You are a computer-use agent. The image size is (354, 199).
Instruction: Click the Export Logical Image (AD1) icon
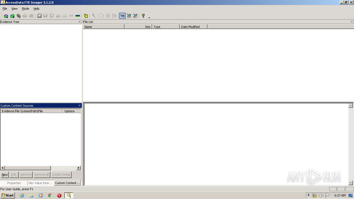(52, 16)
